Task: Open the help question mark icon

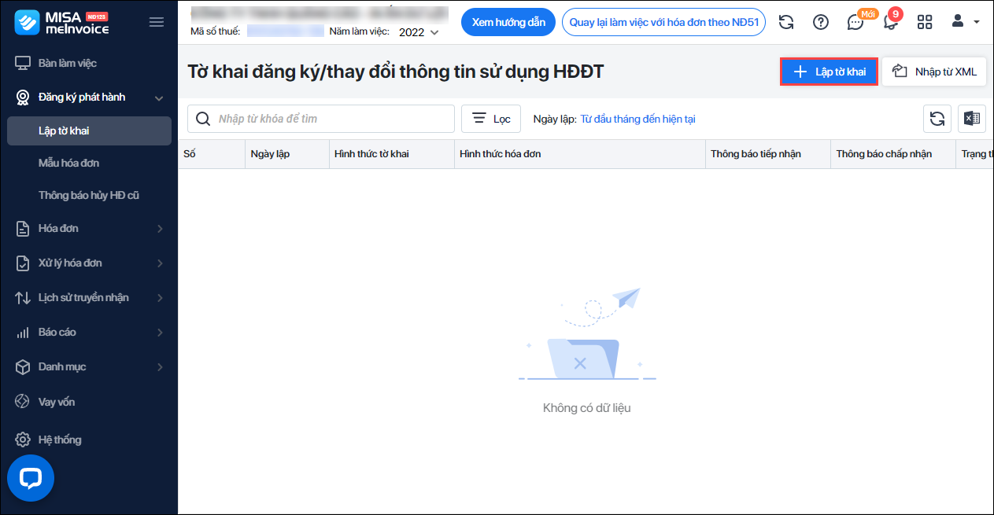Action: tap(820, 22)
